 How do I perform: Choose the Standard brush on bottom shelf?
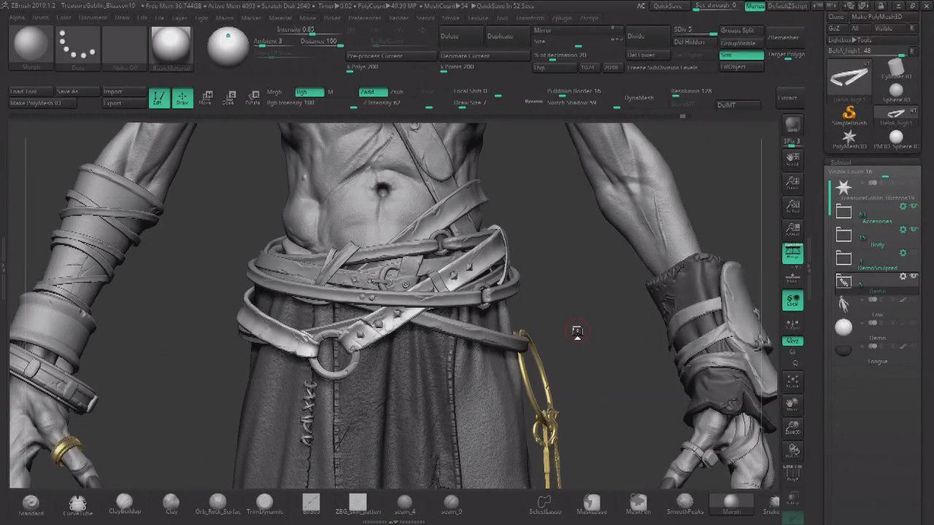(x=31, y=504)
